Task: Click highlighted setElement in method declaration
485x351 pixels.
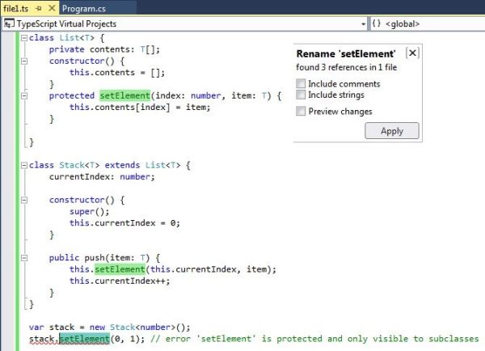Action: (x=124, y=95)
